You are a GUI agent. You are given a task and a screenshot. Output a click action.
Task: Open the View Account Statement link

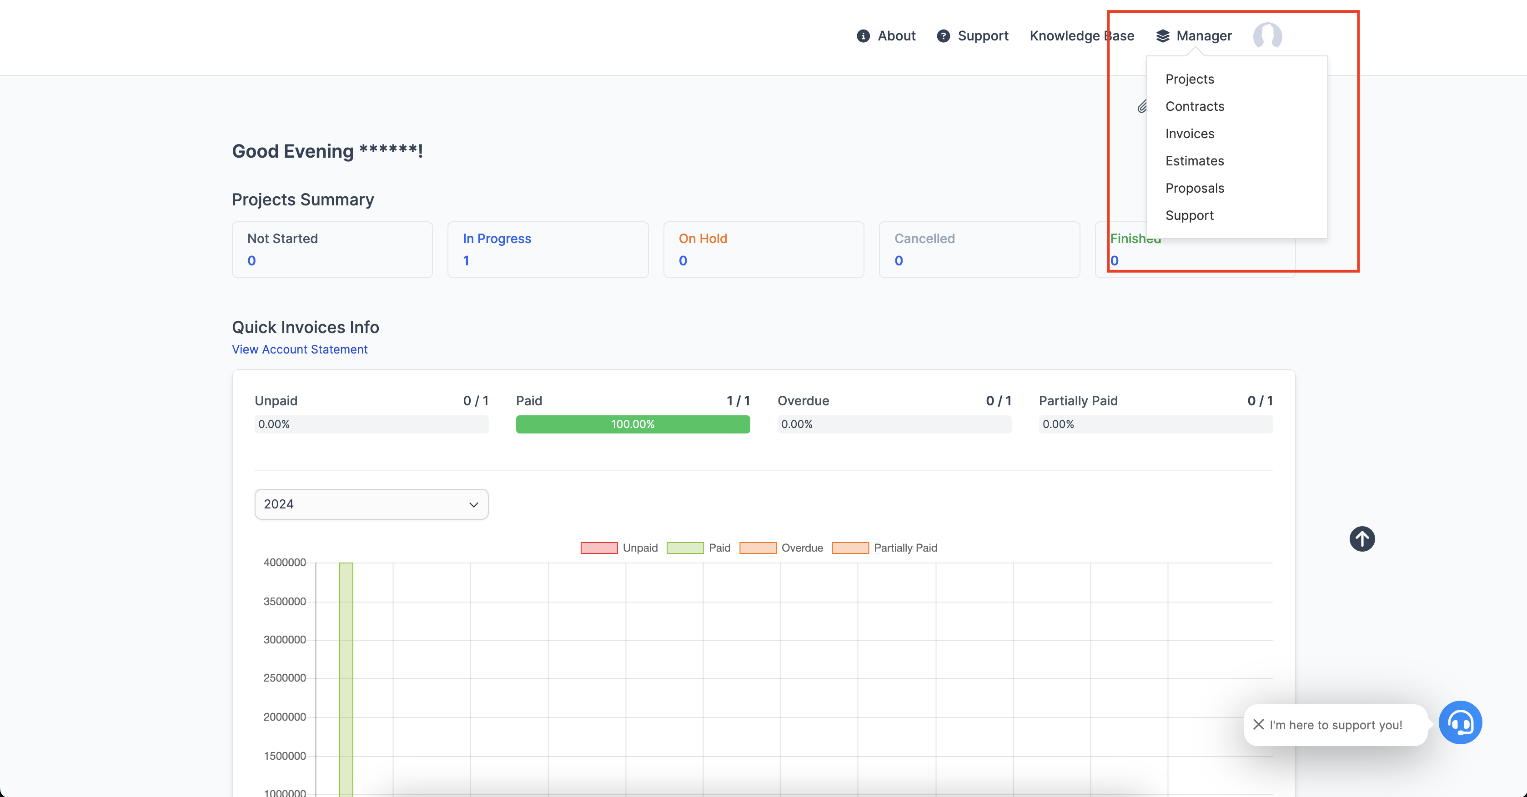(299, 349)
